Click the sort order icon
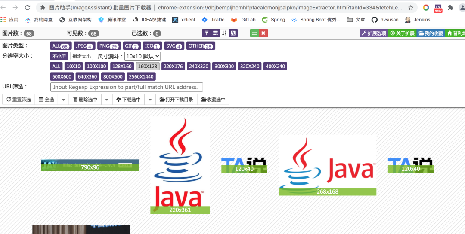 (224, 33)
